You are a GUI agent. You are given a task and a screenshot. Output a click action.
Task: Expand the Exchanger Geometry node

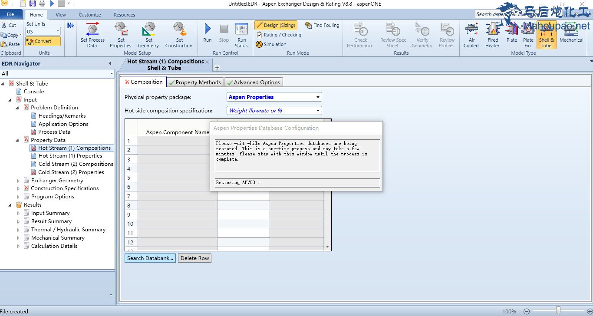coord(18,181)
